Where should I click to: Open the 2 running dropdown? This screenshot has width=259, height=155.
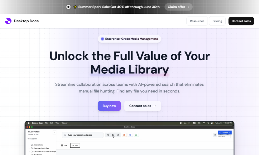[225, 132]
